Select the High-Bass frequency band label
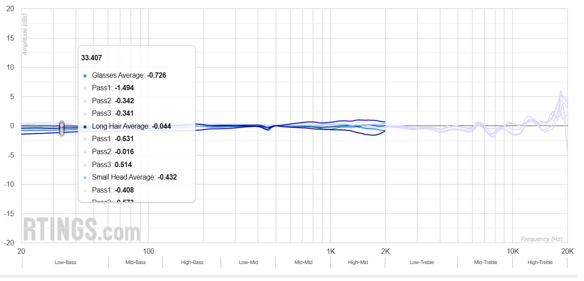 (x=192, y=262)
